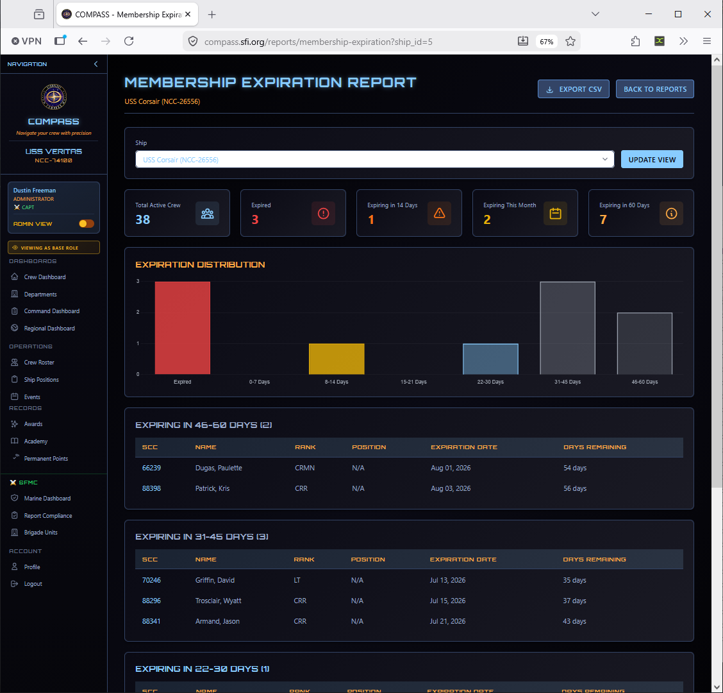Screen dimensions: 723x693
Task: Click Expiring This Month calendar icon
Action: coord(555,213)
